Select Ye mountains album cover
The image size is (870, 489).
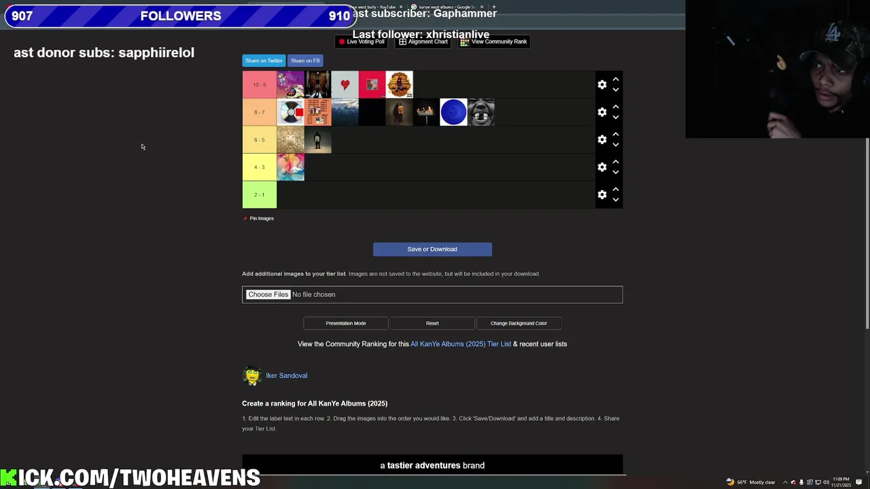coord(345,112)
